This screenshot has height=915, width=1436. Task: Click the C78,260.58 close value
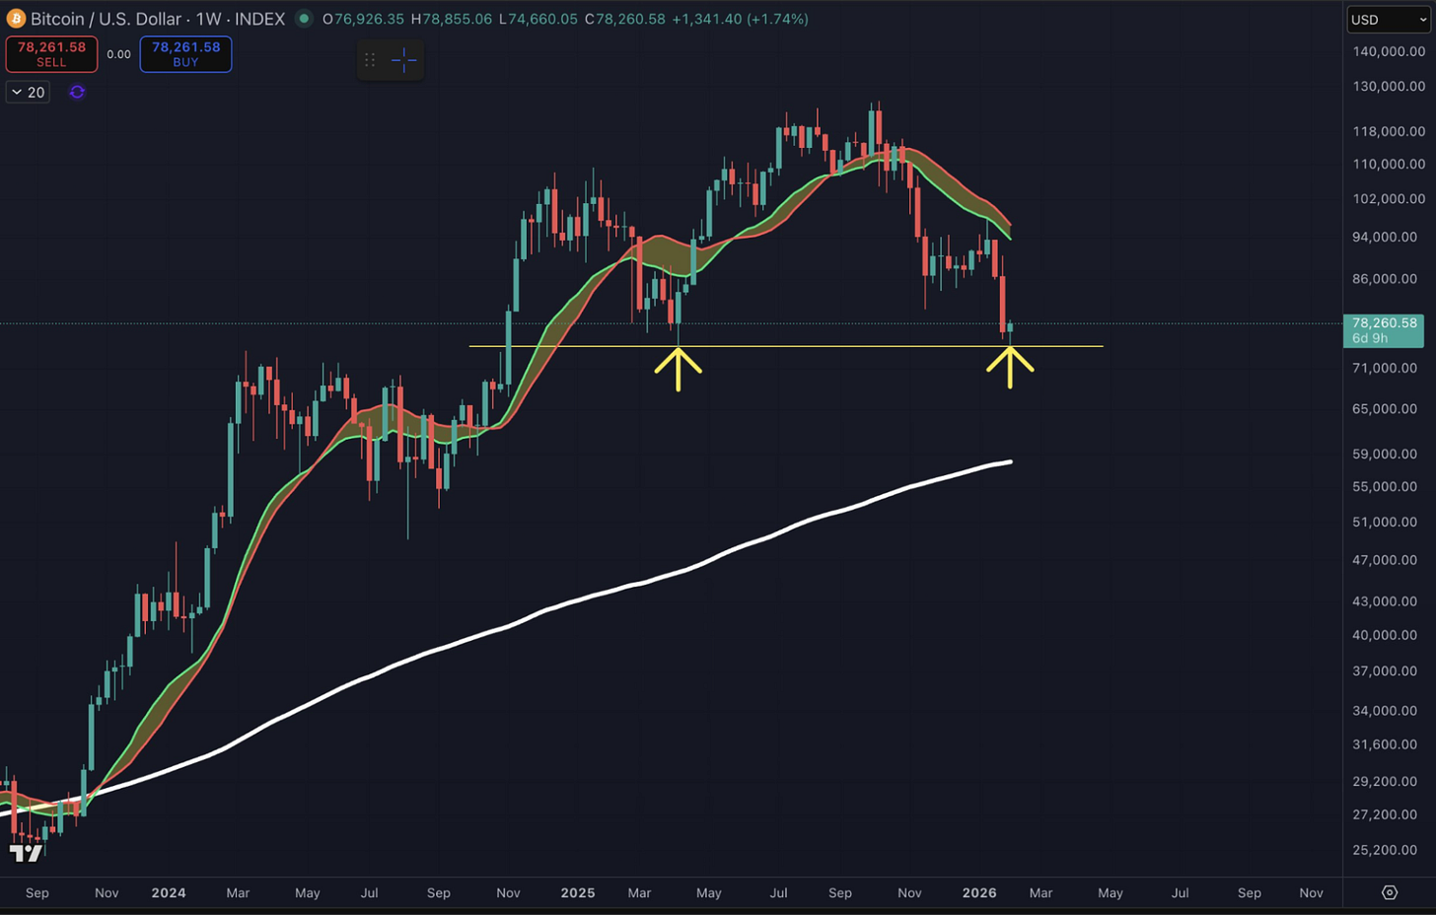tap(625, 19)
